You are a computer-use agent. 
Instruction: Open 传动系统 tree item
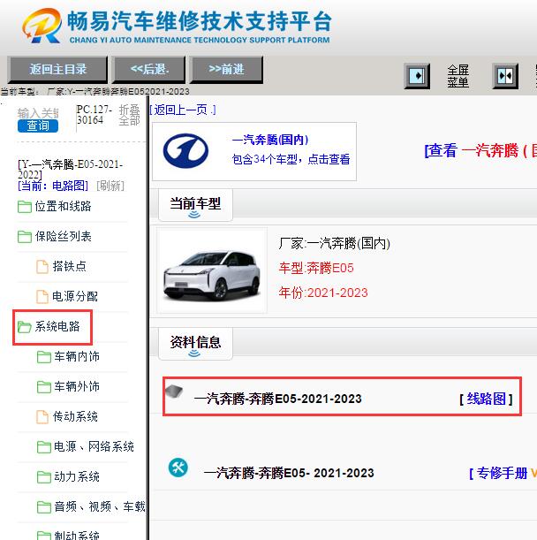pos(75,416)
